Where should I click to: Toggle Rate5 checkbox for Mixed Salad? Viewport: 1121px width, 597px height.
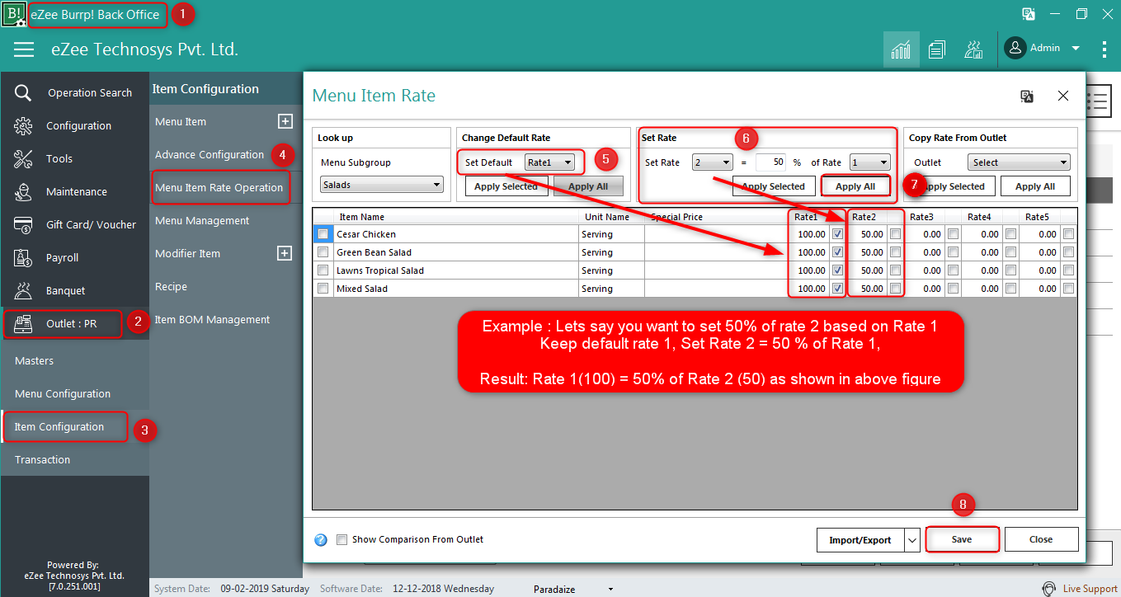1068,289
